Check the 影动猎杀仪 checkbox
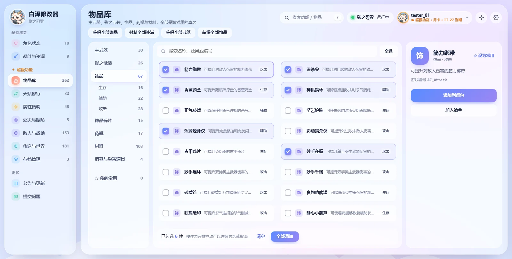The height and width of the screenshot is (259, 512). pos(288,131)
